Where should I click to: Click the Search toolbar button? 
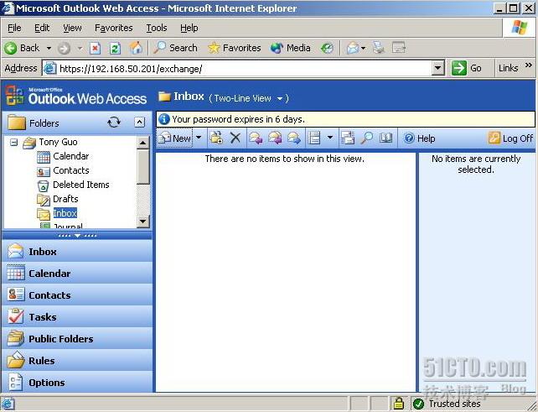175,48
